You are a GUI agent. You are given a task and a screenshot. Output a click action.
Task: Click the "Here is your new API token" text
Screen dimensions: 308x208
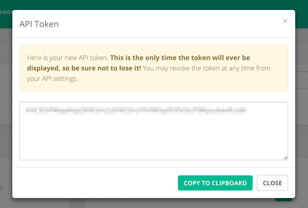(68, 58)
